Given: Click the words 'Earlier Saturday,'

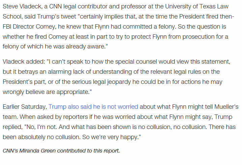Looking at the screenshot, I should pos(25,107).
